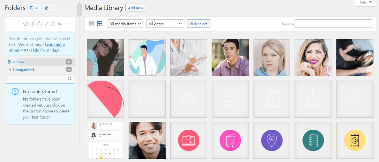Create a new folder with folder-plus button
Image resolution: width=379 pixels, height=162 pixels.
pos(34,8)
